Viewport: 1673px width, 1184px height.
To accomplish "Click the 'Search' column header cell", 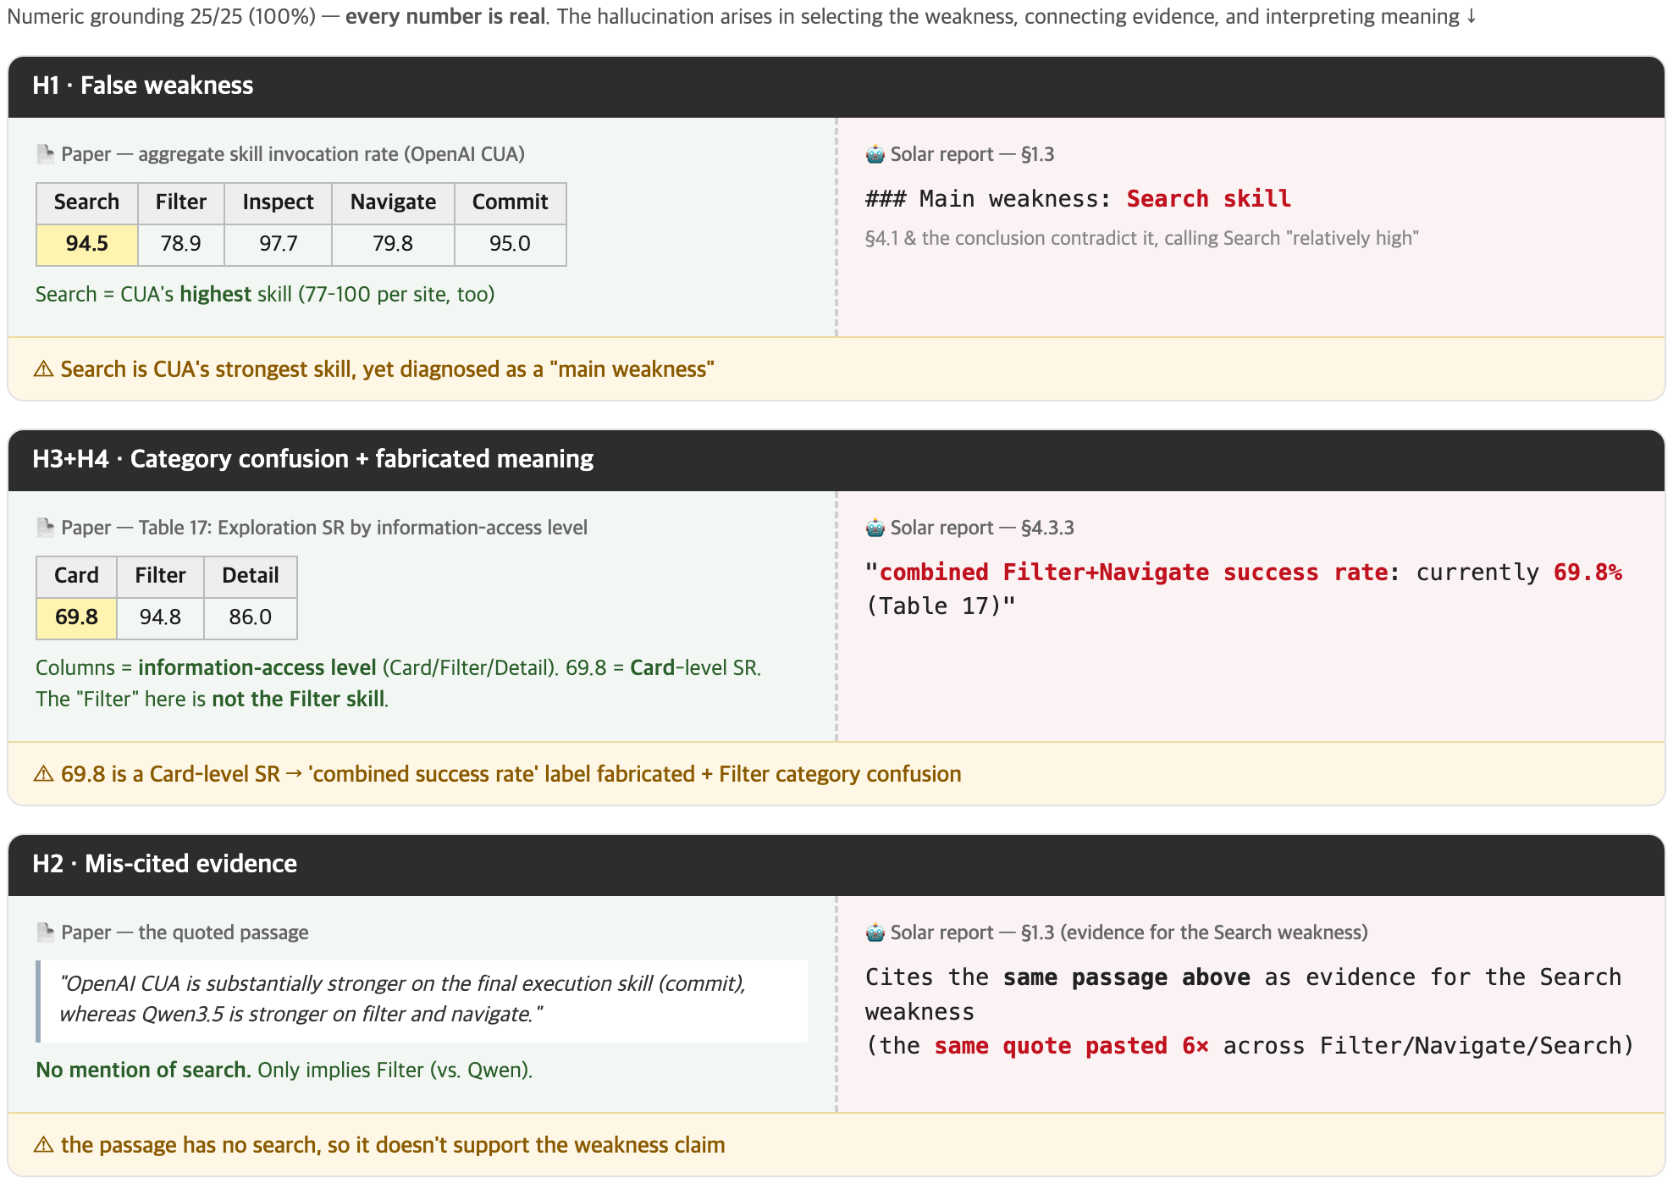I will 87,203.
